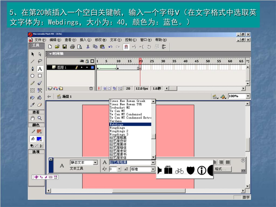Open the 插入(I) menu
This screenshot has width=276, height=207.
tap(85, 40)
